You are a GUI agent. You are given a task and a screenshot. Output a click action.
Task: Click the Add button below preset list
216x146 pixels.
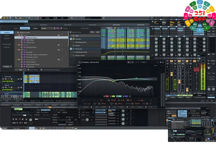(x=20, y=70)
